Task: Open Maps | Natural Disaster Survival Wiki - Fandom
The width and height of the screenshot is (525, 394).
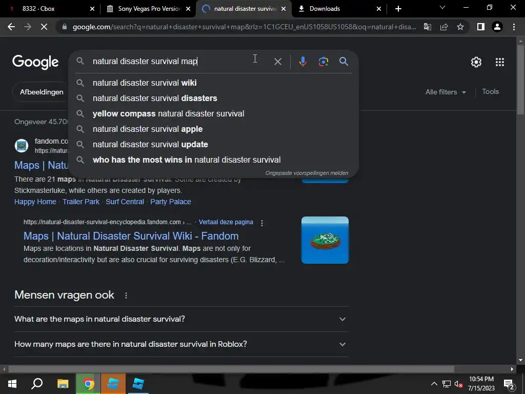Action: tap(131, 236)
